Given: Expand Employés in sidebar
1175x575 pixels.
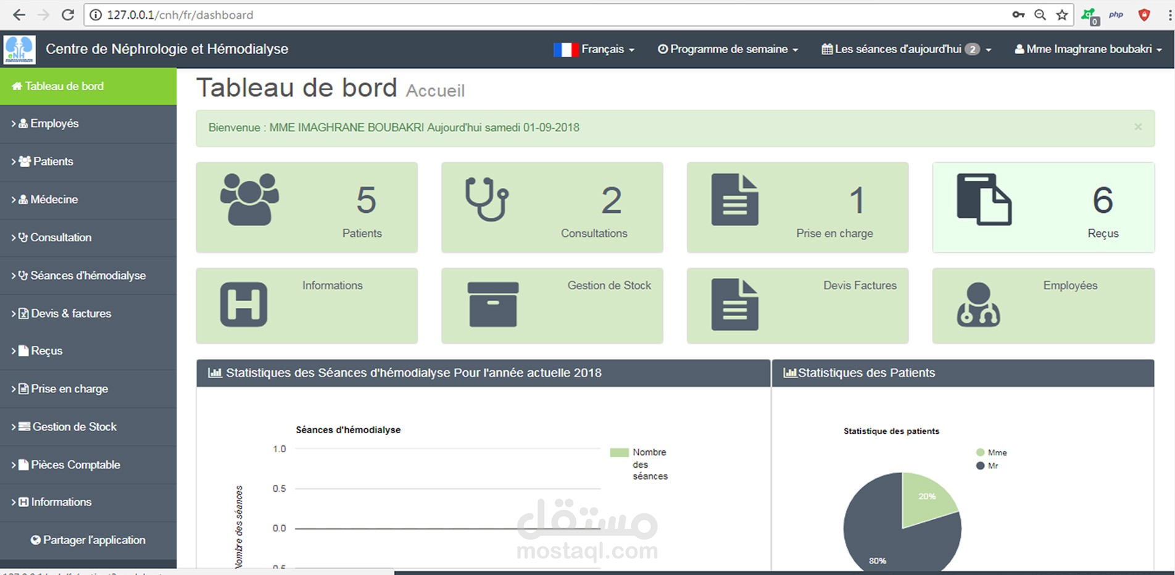Looking at the screenshot, I should pyautogui.click(x=88, y=124).
